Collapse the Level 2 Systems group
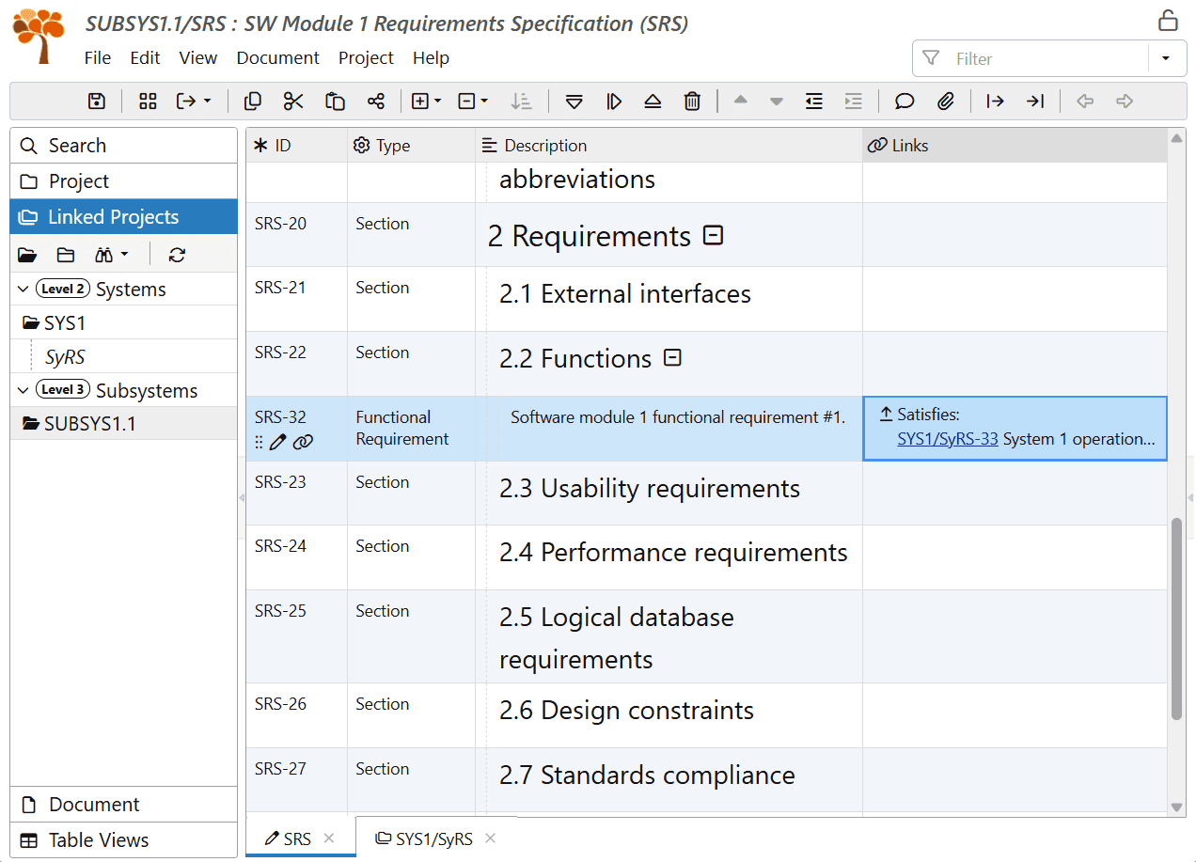 [x=24, y=290]
